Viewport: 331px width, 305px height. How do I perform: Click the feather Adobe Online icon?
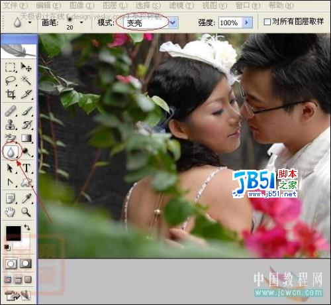19,50
